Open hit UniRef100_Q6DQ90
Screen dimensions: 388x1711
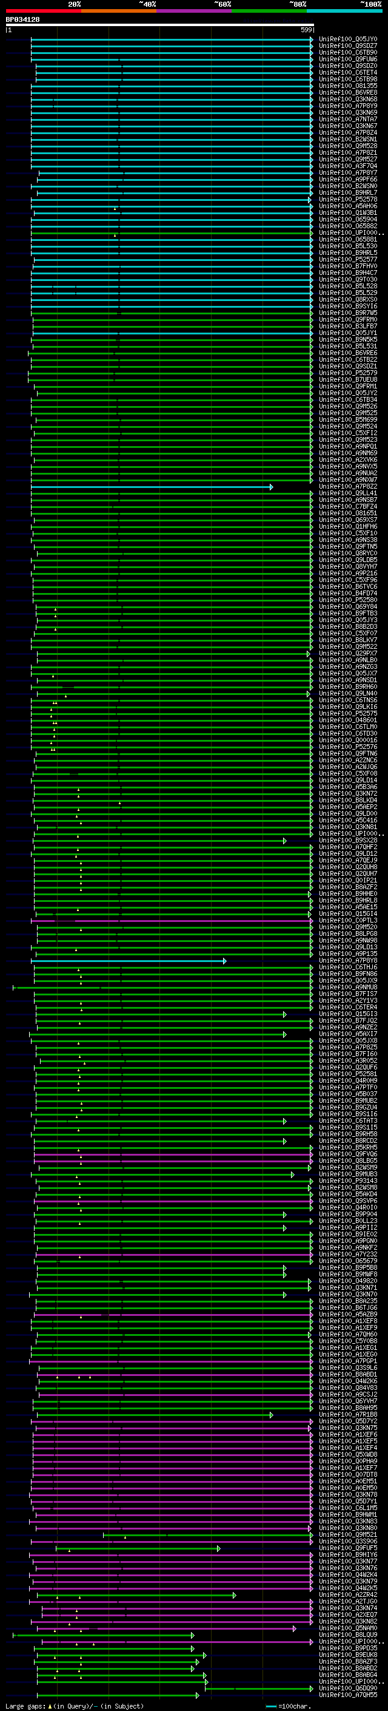point(347,1688)
